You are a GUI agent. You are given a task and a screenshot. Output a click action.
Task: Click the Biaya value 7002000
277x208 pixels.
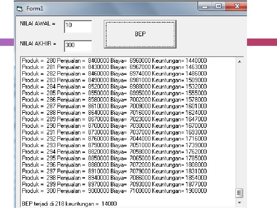pos(140,100)
